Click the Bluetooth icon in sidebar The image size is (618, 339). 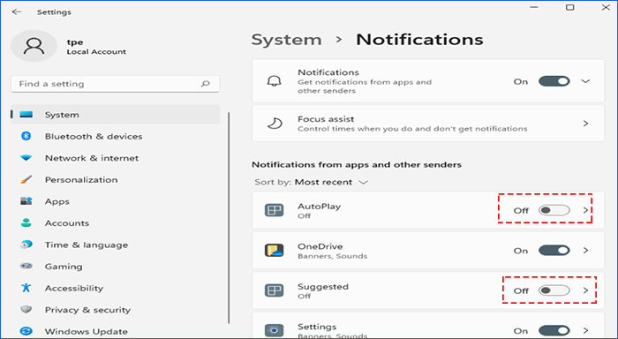26,136
